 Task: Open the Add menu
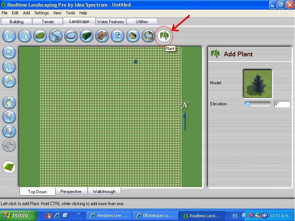[x=27, y=13]
